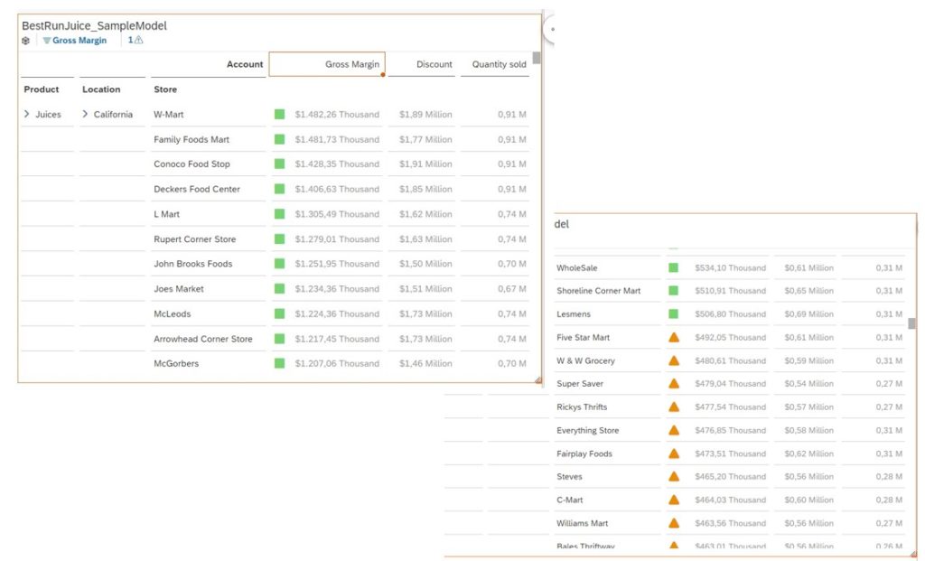Screen dimensions: 925x561
Task: Toggle the alert icon for Williams Mart
Action: (x=672, y=523)
